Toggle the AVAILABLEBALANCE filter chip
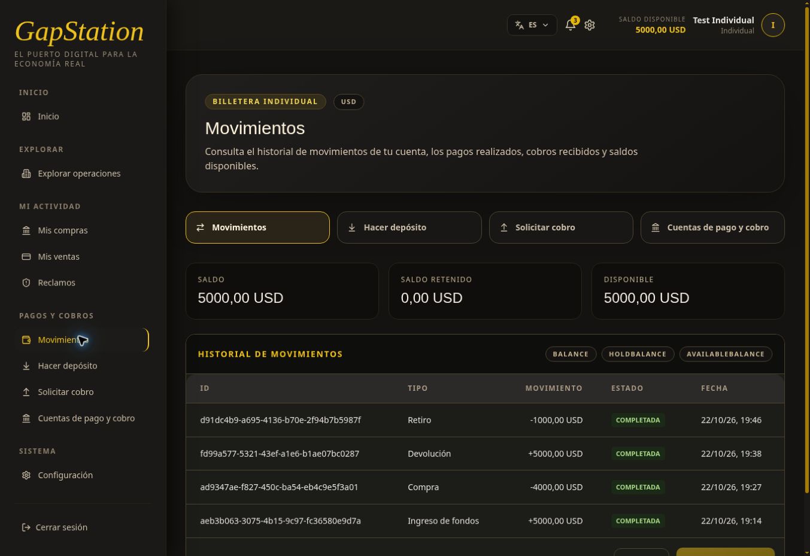The height and width of the screenshot is (556, 810). click(x=726, y=354)
